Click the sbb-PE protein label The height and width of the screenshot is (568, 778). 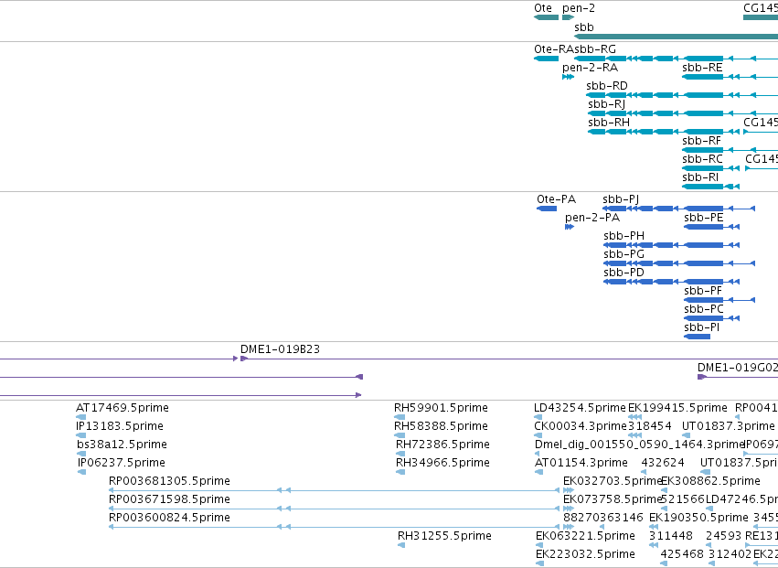(704, 218)
